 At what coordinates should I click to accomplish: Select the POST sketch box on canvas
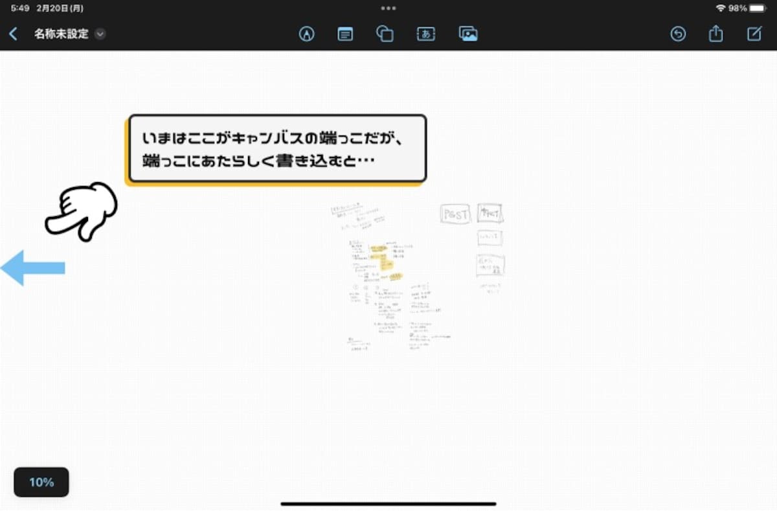tap(455, 214)
